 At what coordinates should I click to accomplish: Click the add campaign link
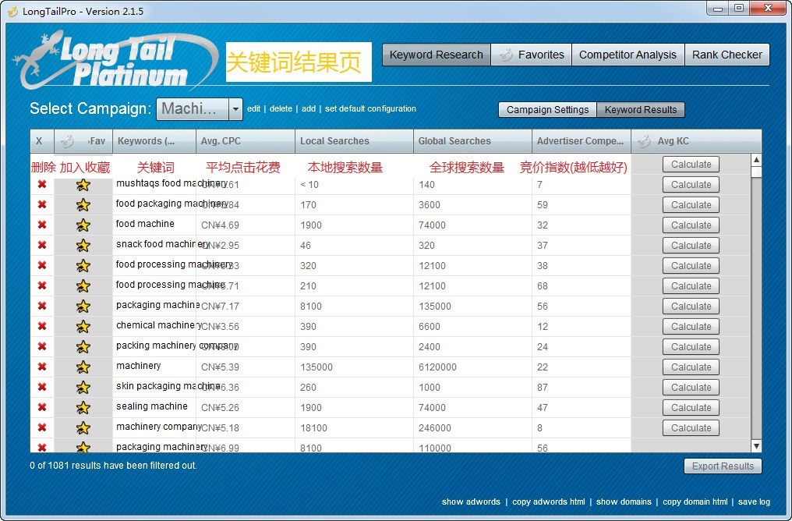(x=309, y=108)
